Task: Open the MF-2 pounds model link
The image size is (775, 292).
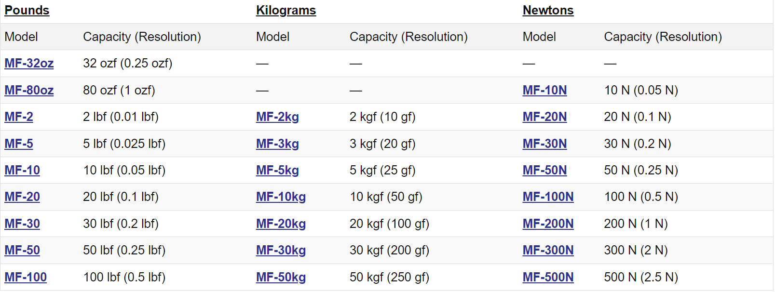Action: [x=19, y=117]
